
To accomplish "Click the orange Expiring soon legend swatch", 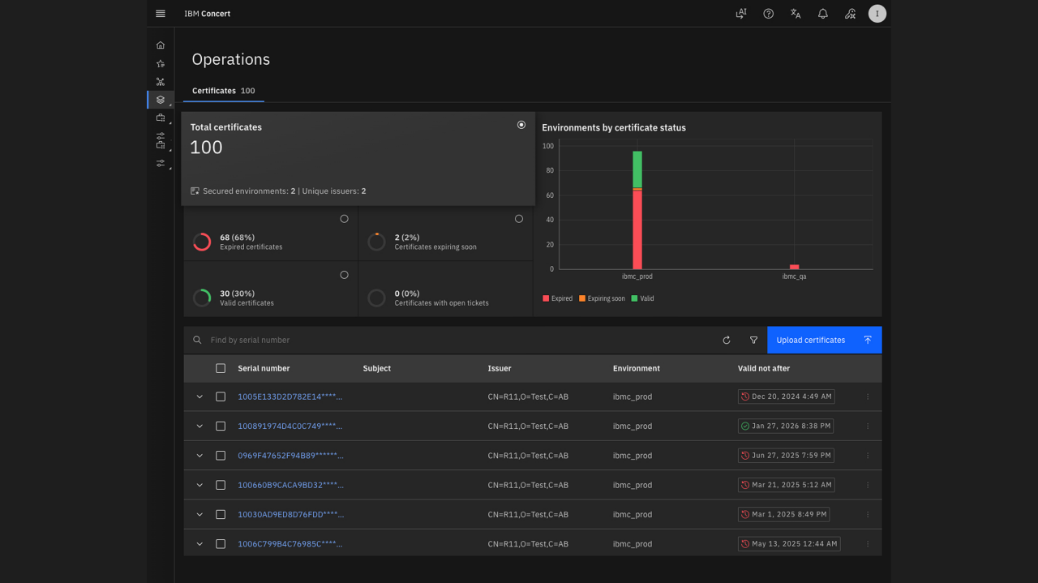I will click(x=582, y=298).
